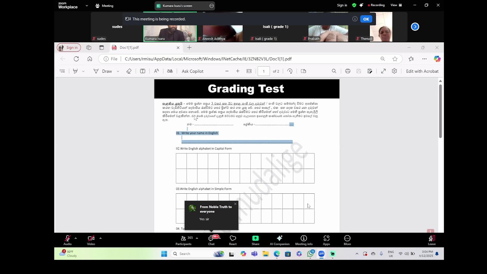Refresh the browser page
The image size is (487, 274).
pos(76,59)
